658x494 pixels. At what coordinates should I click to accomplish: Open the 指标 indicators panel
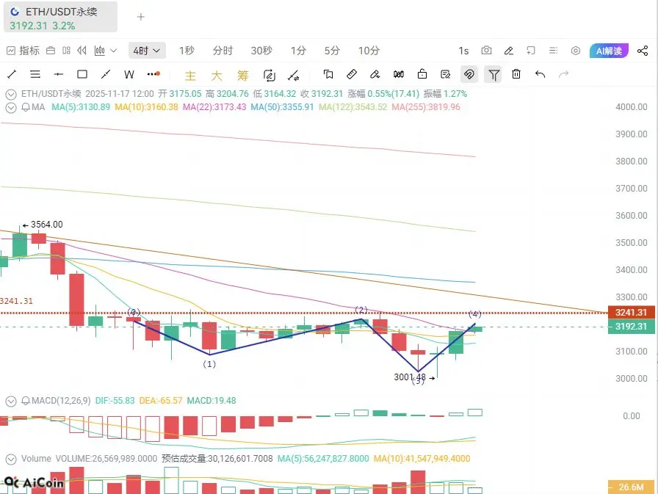pos(23,51)
